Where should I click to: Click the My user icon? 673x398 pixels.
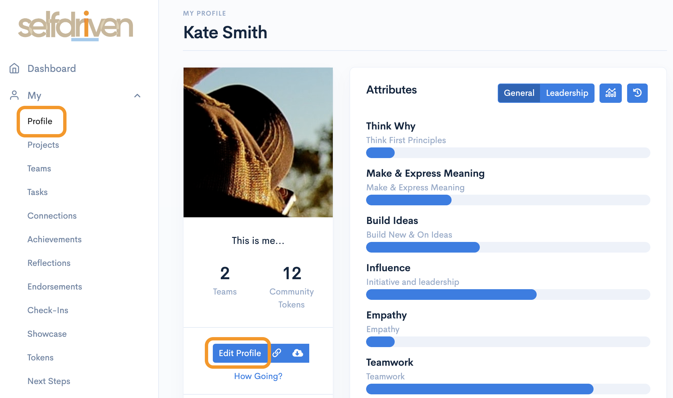[14, 96]
